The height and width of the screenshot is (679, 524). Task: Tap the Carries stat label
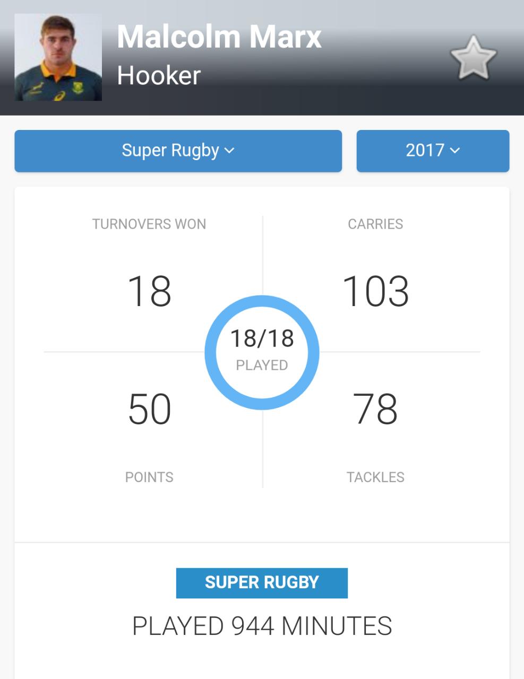click(375, 224)
